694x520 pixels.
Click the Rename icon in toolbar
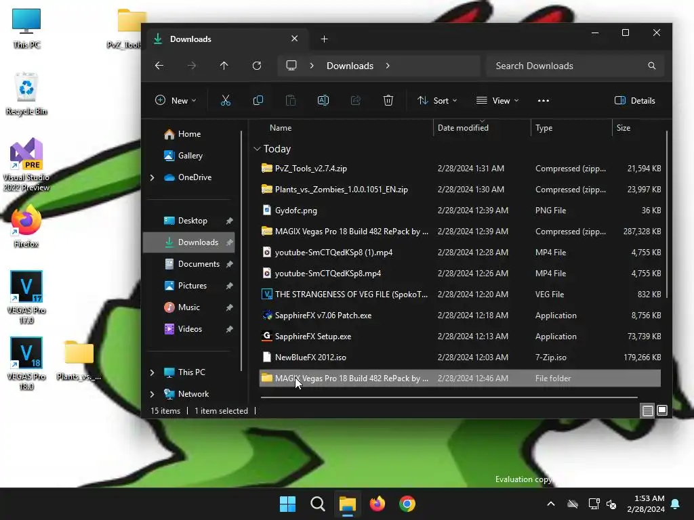point(323,101)
